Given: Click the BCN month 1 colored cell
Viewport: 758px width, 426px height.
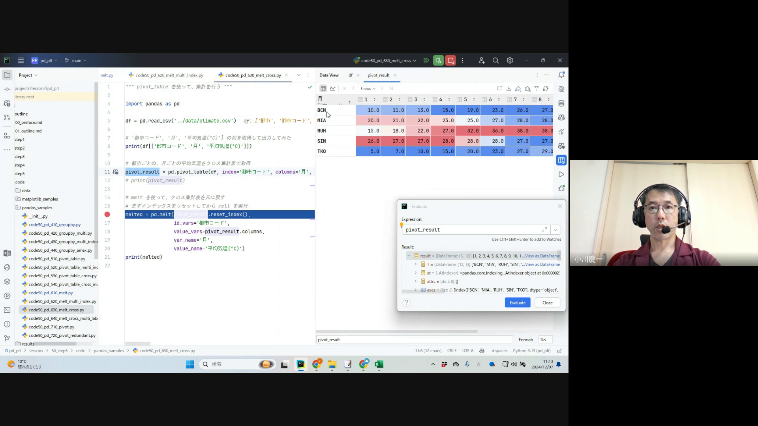Looking at the screenshot, I should (368, 110).
